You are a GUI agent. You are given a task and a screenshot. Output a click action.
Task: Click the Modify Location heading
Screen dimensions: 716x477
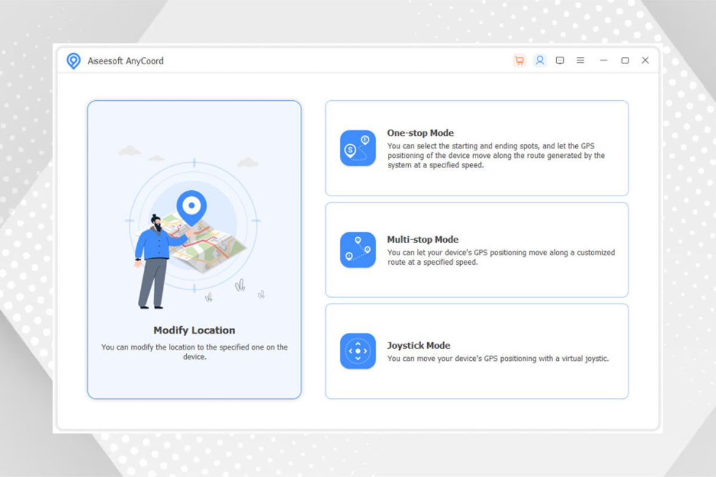pyautogui.click(x=194, y=330)
